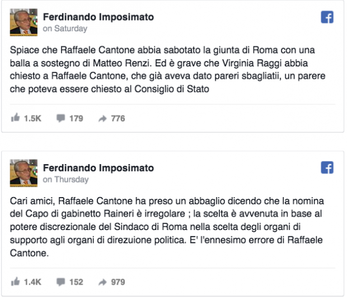Click the Facebook logo on Saturday's post

tap(327, 17)
